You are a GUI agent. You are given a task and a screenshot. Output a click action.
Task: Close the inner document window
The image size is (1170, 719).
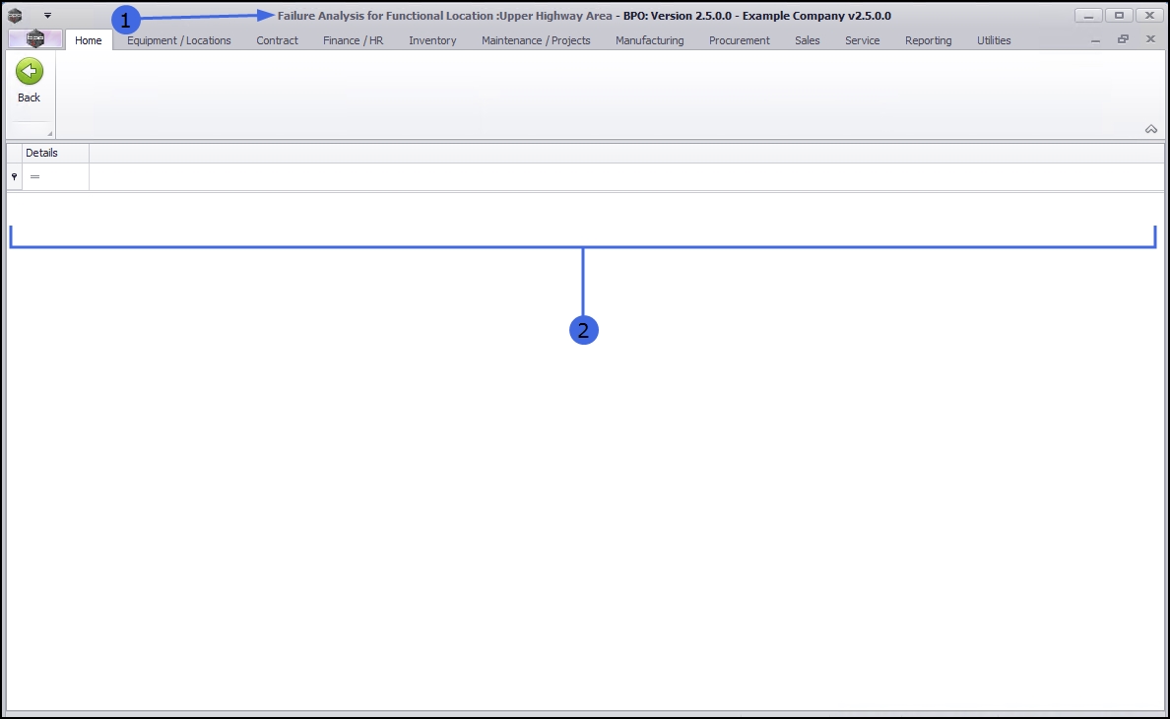tap(1150, 38)
